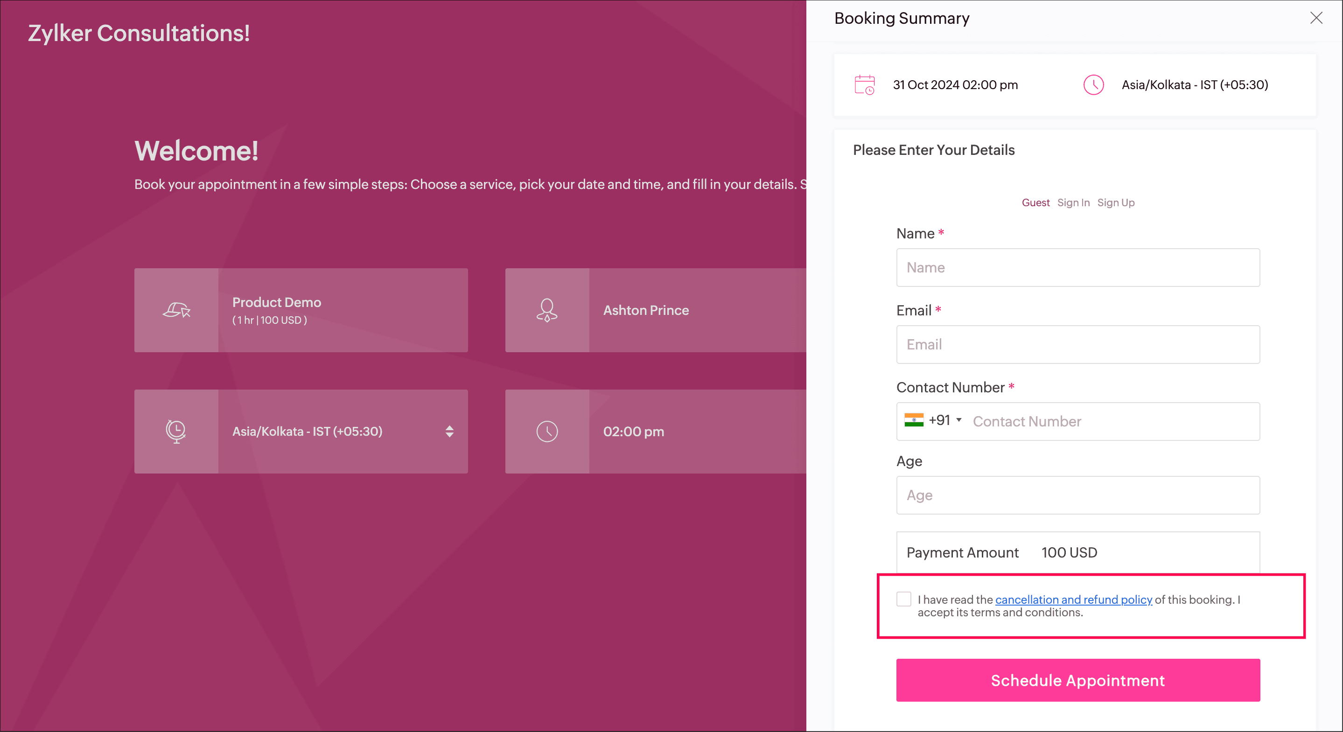
Task: Click the calendar date icon in Booking Summary
Action: 864,85
